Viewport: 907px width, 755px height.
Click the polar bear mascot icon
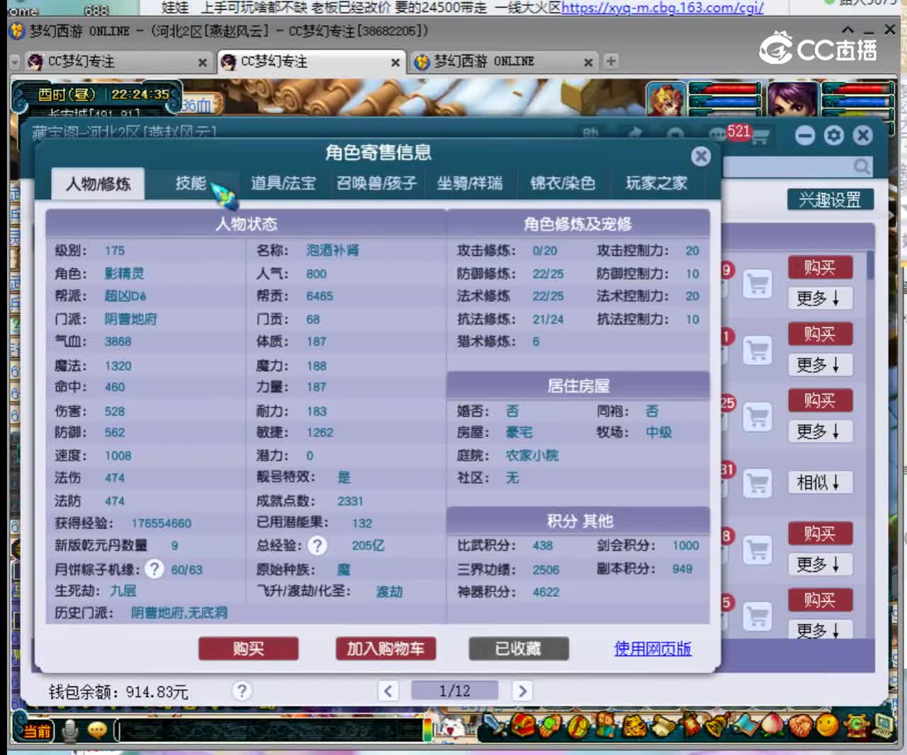(454, 728)
